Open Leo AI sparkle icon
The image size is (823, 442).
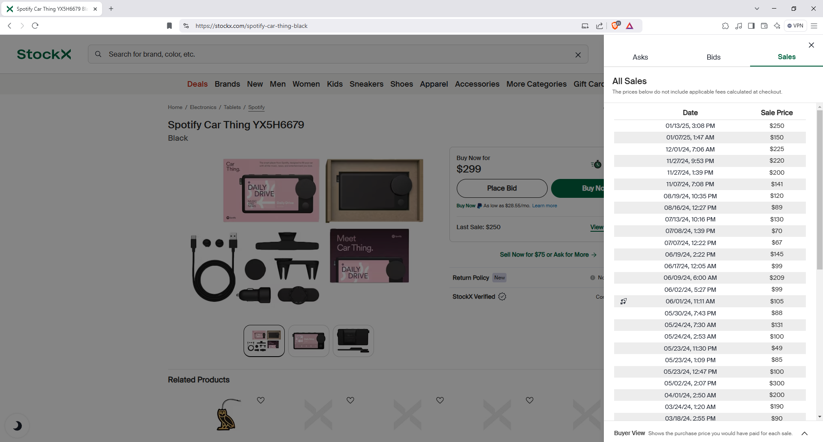point(777,26)
